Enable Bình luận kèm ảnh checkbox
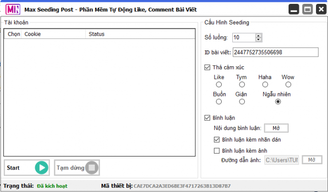This screenshot has width=328, height=192. point(216,151)
